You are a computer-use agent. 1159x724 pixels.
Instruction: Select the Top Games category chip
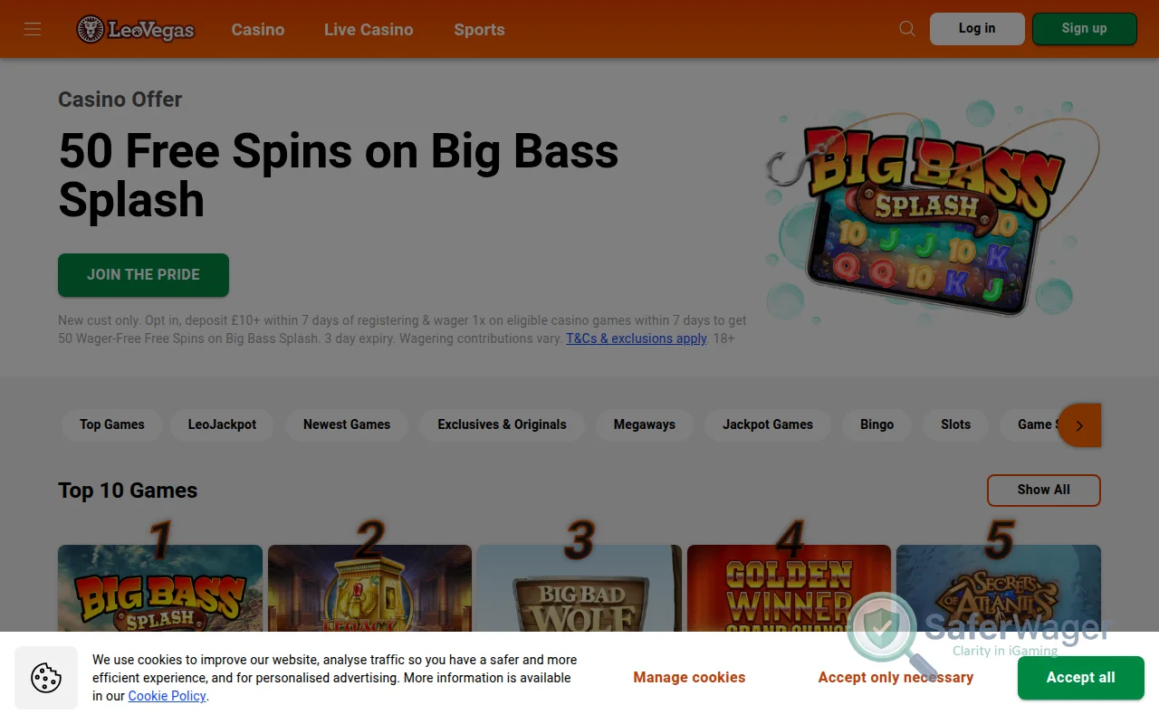pyautogui.click(x=112, y=424)
